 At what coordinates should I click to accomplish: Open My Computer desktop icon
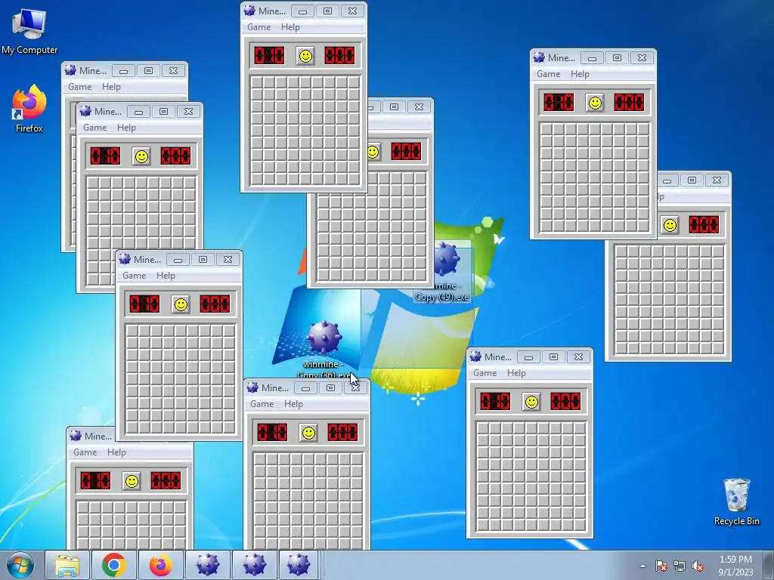29,30
